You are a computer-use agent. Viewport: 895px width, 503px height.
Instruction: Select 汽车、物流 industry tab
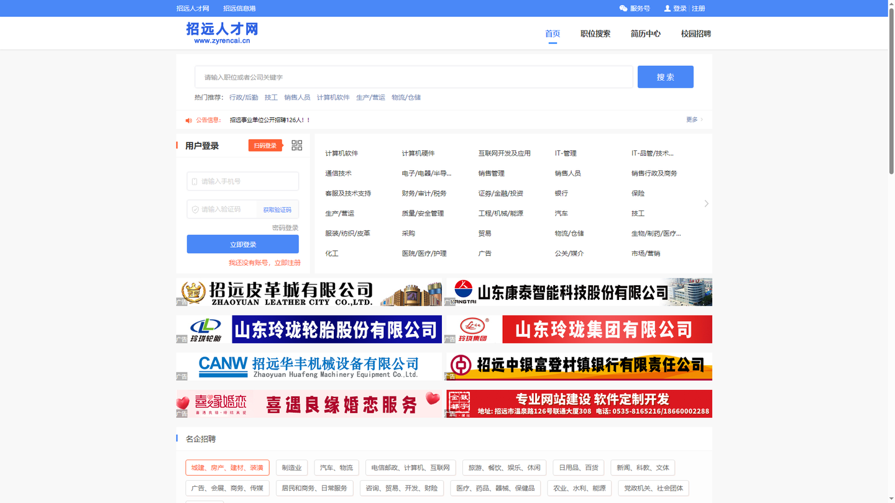pyautogui.click(x=336, y=468)
